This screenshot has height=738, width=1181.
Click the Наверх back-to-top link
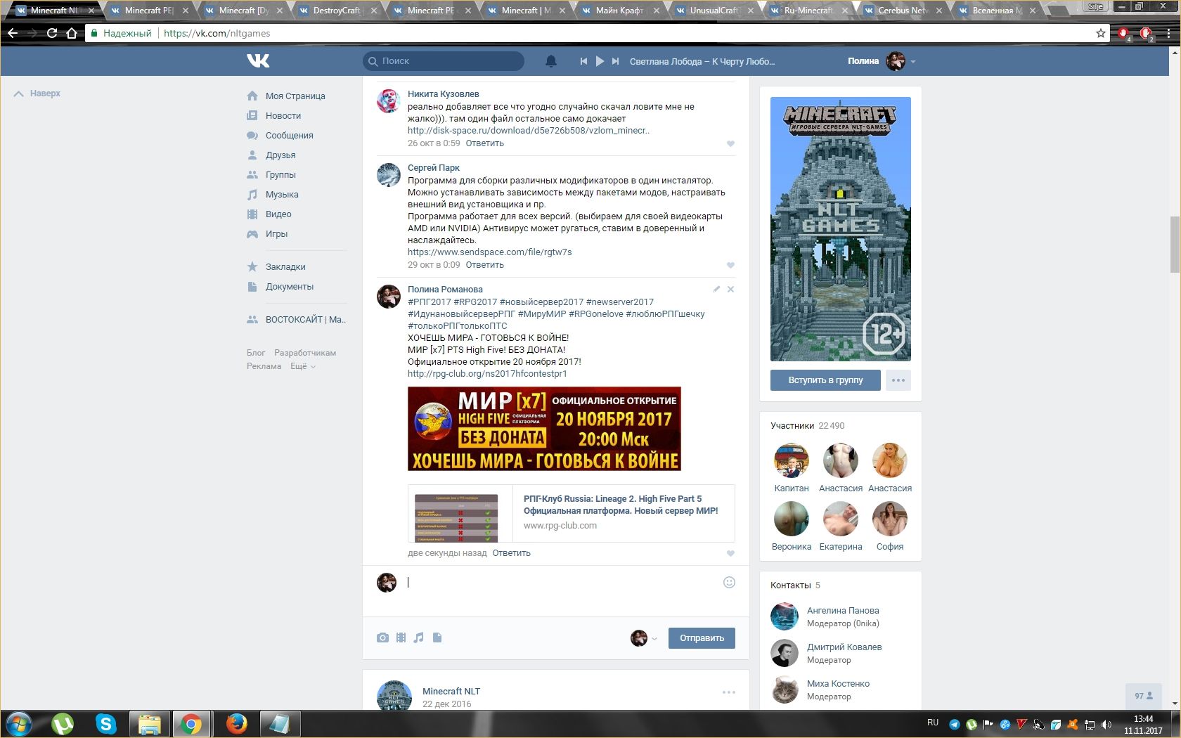pyautogui.click(x=37, y=93)
